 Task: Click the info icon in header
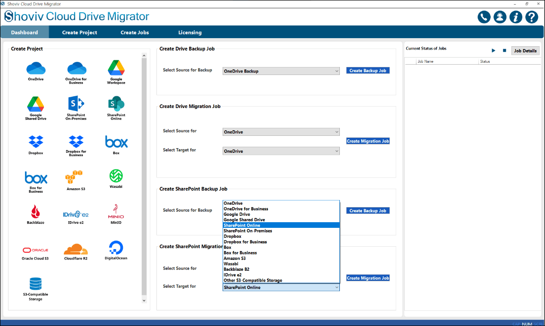click(516, 17)
